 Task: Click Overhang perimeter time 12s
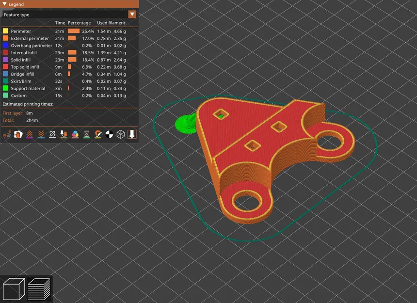click(59, 46)
